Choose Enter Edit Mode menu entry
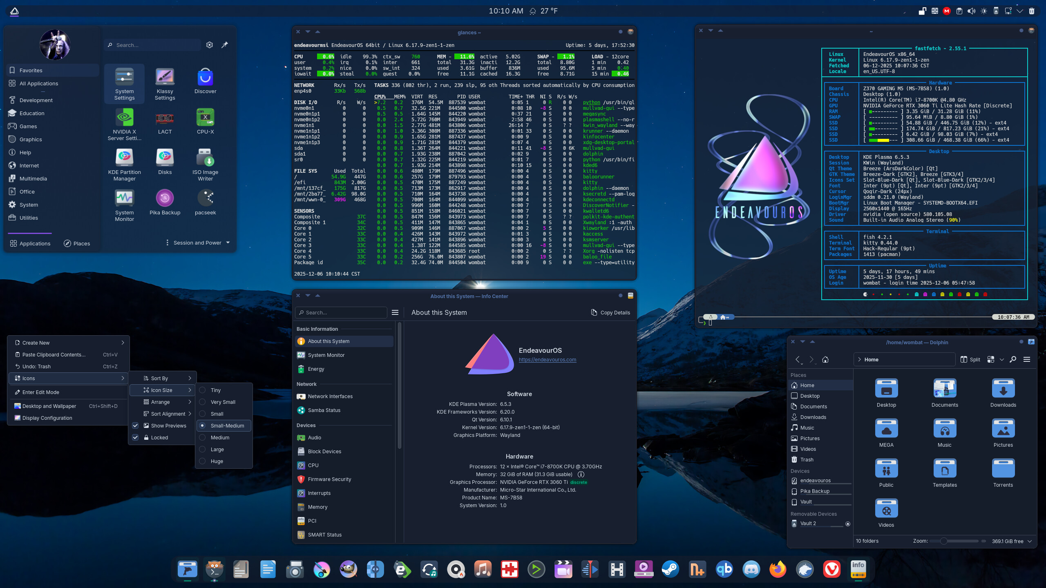This screenshot has height=588, width=1046. 41,392
